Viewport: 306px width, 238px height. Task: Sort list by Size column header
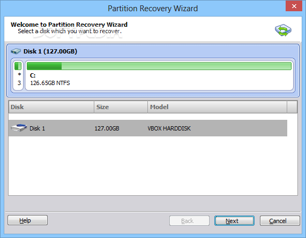click(121, 107)
